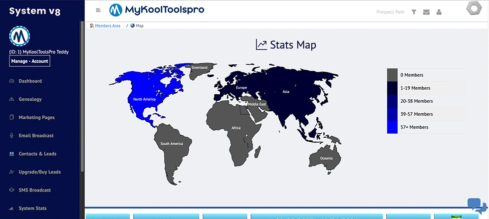
Task: Click the hexagon nut settings icon
Action: (474, 9)
